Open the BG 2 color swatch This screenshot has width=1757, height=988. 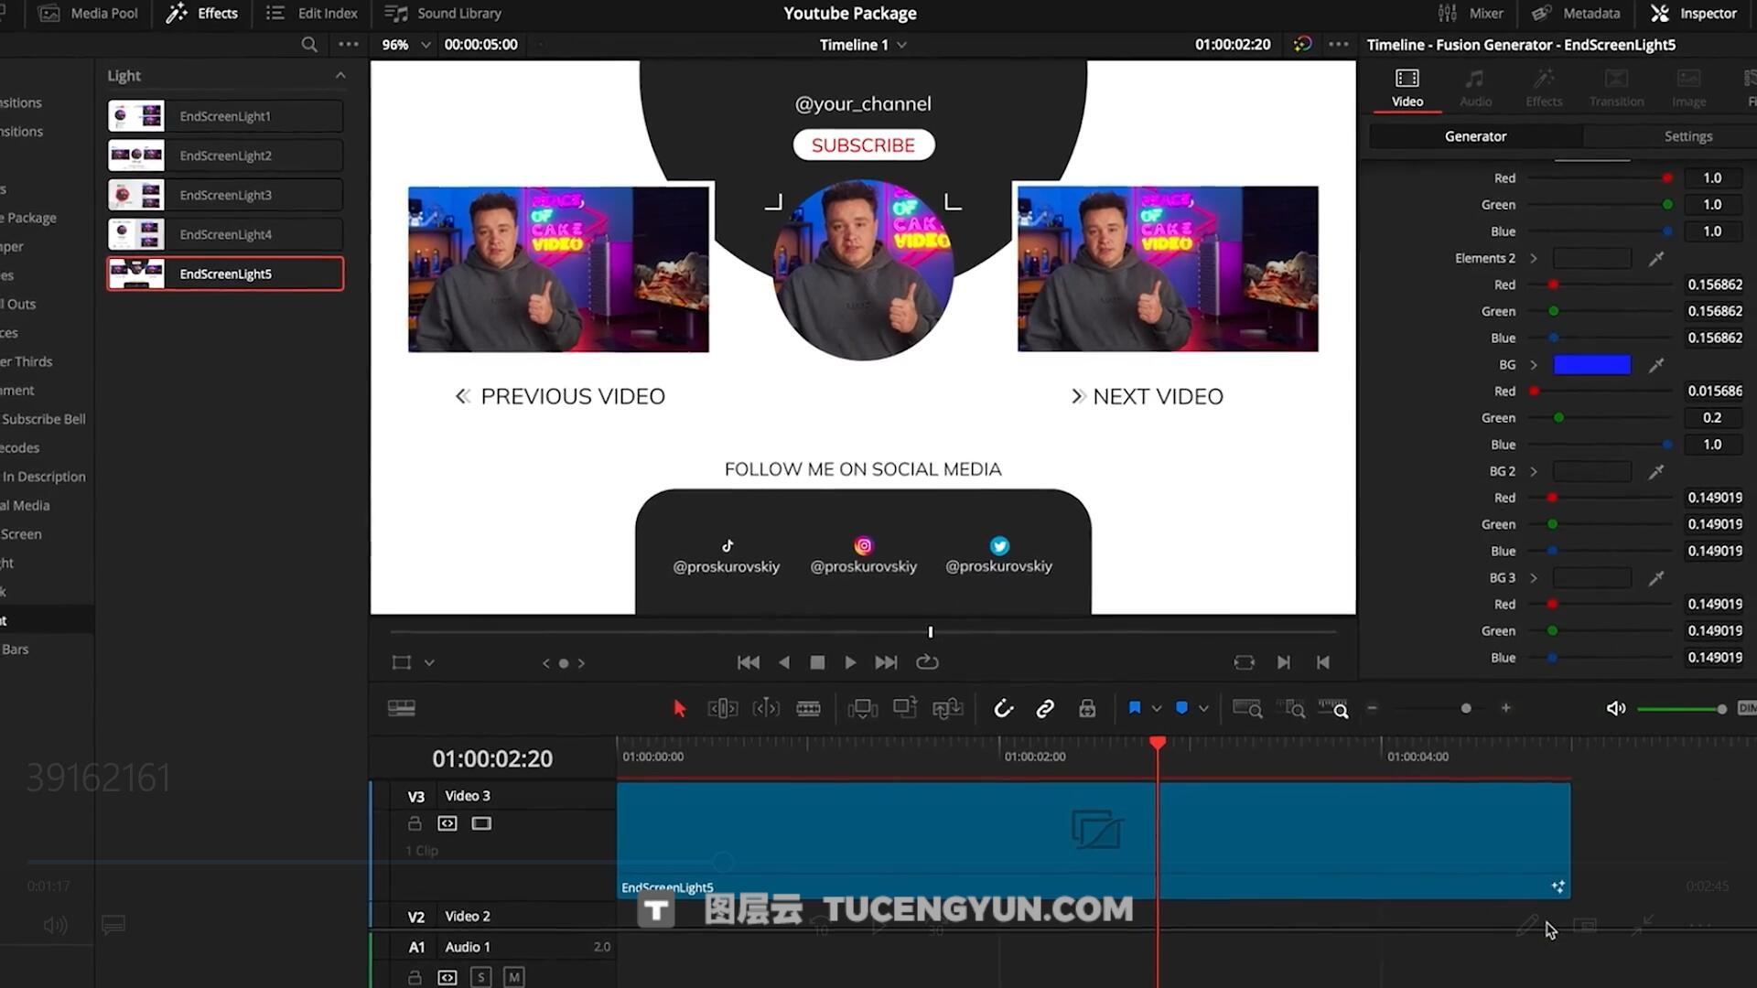[x=1592, y=471]
